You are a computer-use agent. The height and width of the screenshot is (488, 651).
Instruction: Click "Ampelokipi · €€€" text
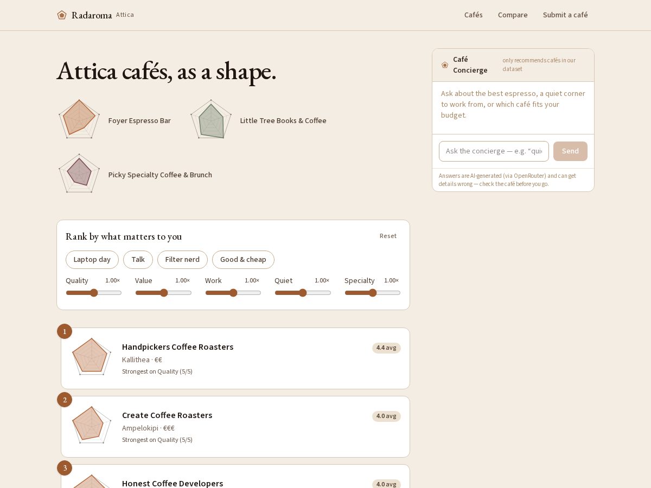pyautogui.click(x=148, y=428)
